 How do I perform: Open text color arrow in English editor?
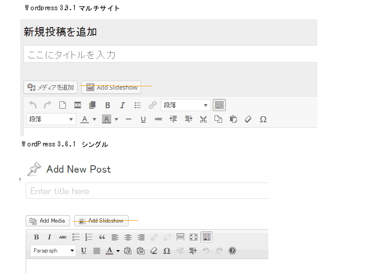click(118, 251)
